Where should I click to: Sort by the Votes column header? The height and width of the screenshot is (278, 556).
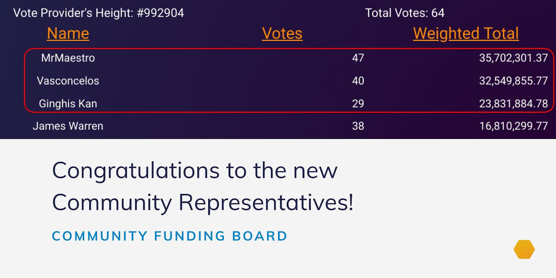tap(282, 34)
